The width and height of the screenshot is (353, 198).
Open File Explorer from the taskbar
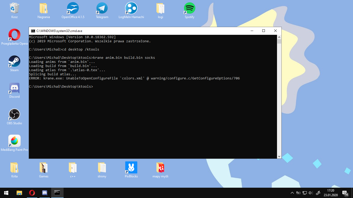point(19,193)
